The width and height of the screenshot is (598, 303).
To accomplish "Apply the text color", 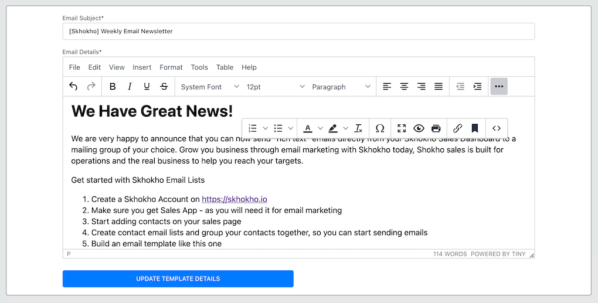I will [308, 128].
